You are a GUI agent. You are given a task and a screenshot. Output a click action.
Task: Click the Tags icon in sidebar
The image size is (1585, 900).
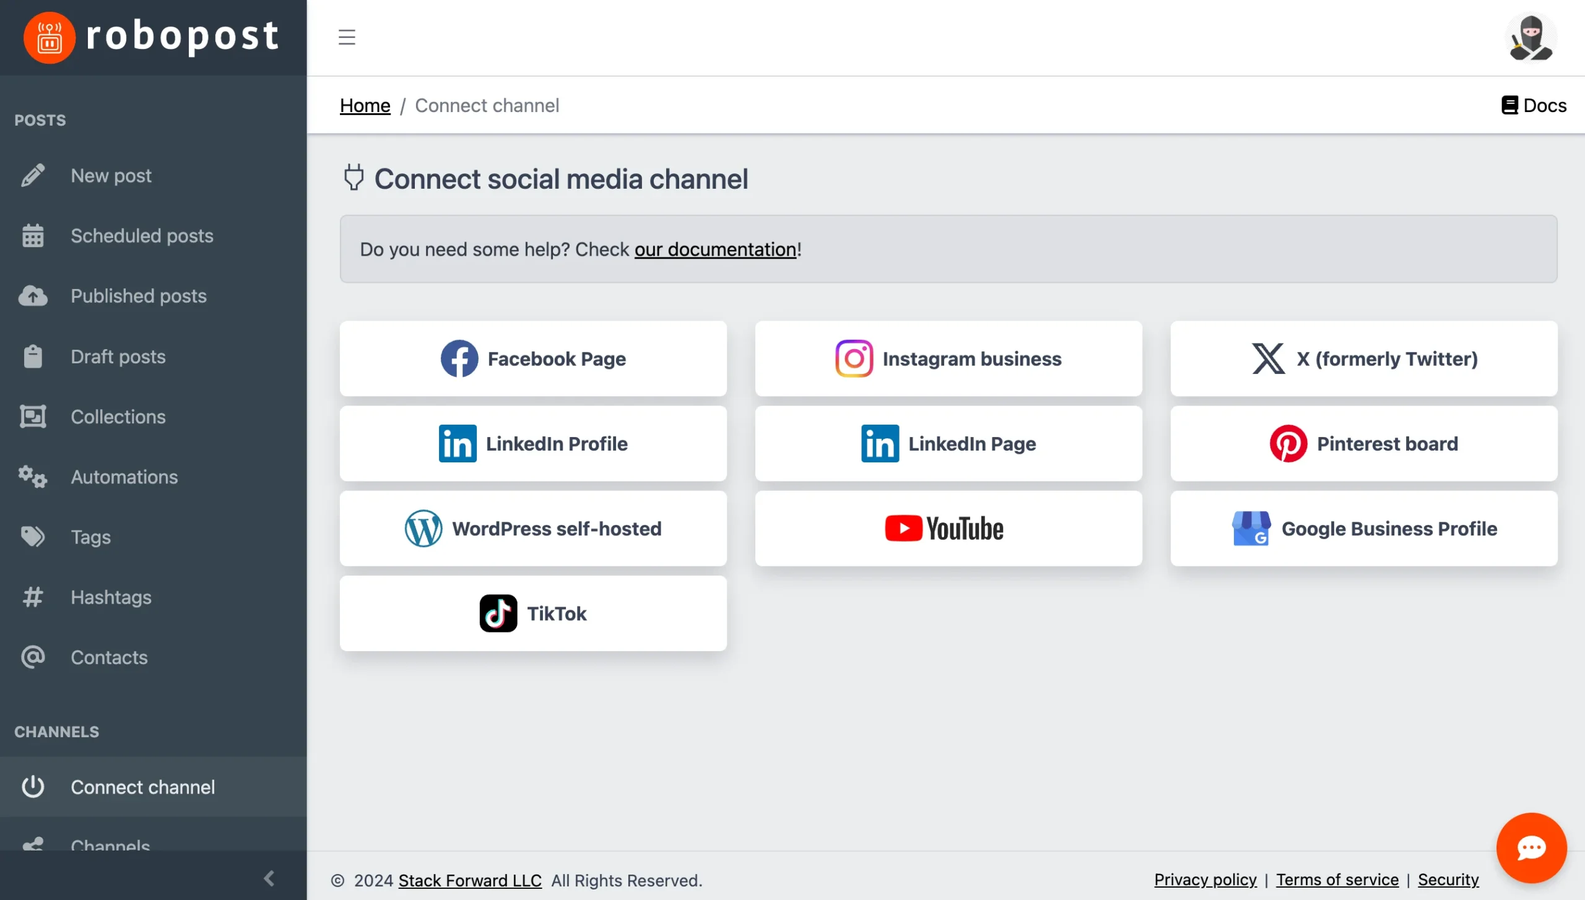(x=33, y=537)
